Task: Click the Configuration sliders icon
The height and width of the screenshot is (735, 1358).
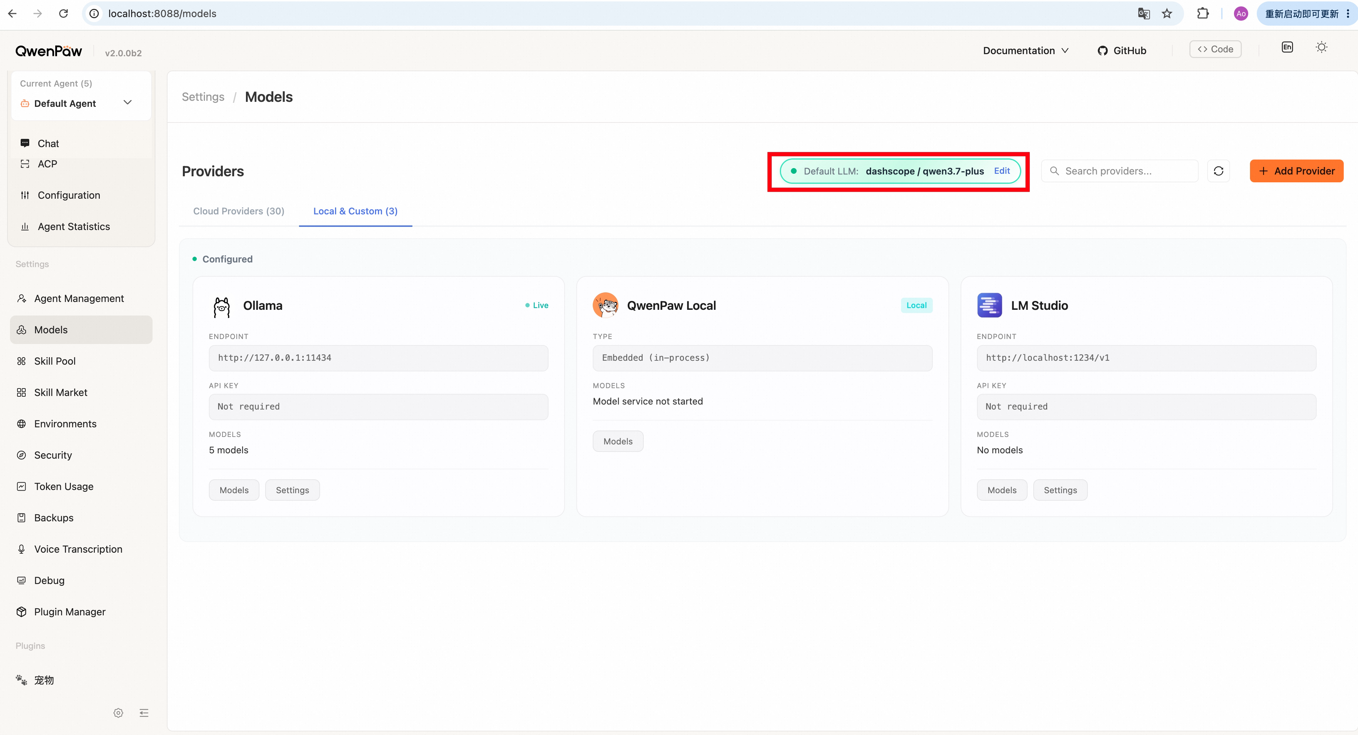Action: pyautogui.click(x=25, y=196)
